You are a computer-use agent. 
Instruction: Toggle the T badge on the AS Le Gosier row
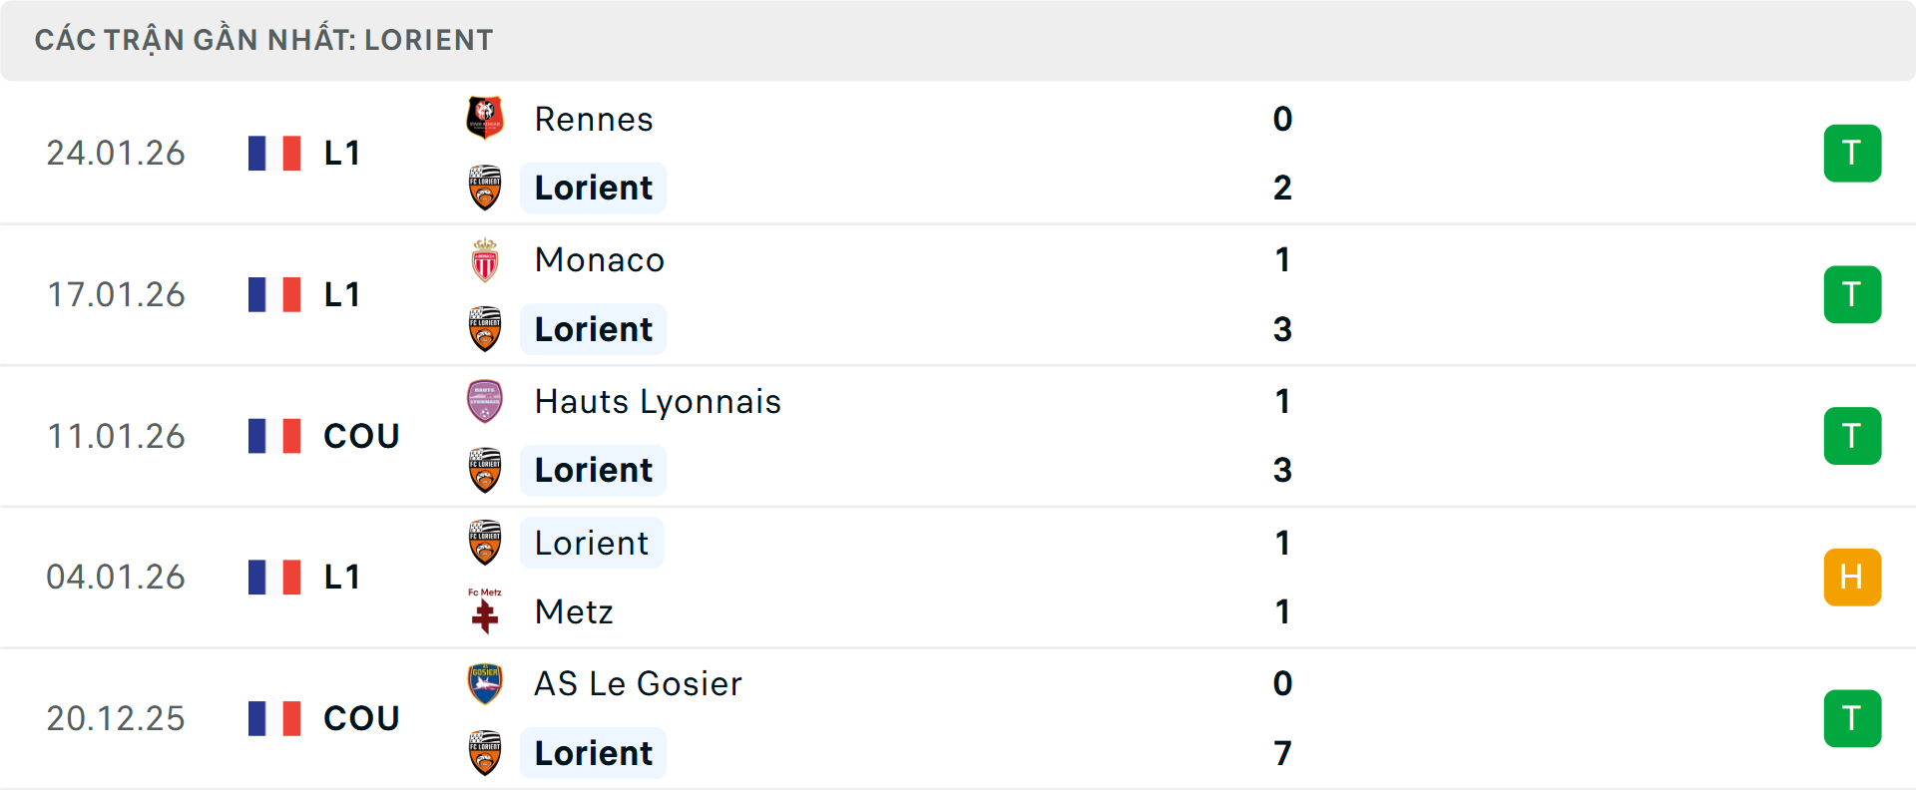pyautogui.click(x=1853, y=718)
